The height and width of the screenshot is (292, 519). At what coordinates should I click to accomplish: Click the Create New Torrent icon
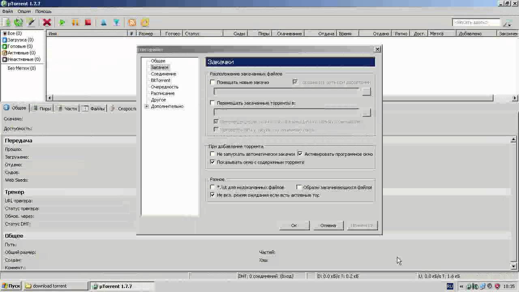pyautogui.click(x=31, y=23)
